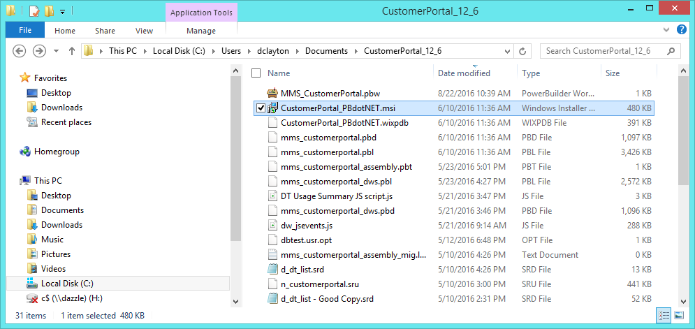Switch to Large thumbnails view icon
Image resolution: width=695 pixels, height=329 pixels.
[679, 315]
